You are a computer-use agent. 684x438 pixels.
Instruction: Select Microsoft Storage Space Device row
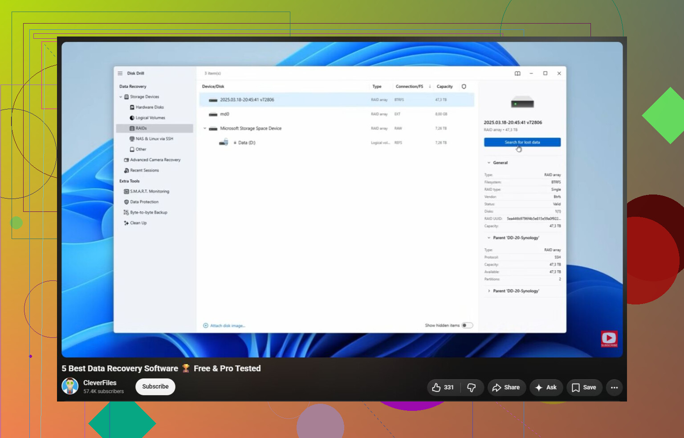337,129
